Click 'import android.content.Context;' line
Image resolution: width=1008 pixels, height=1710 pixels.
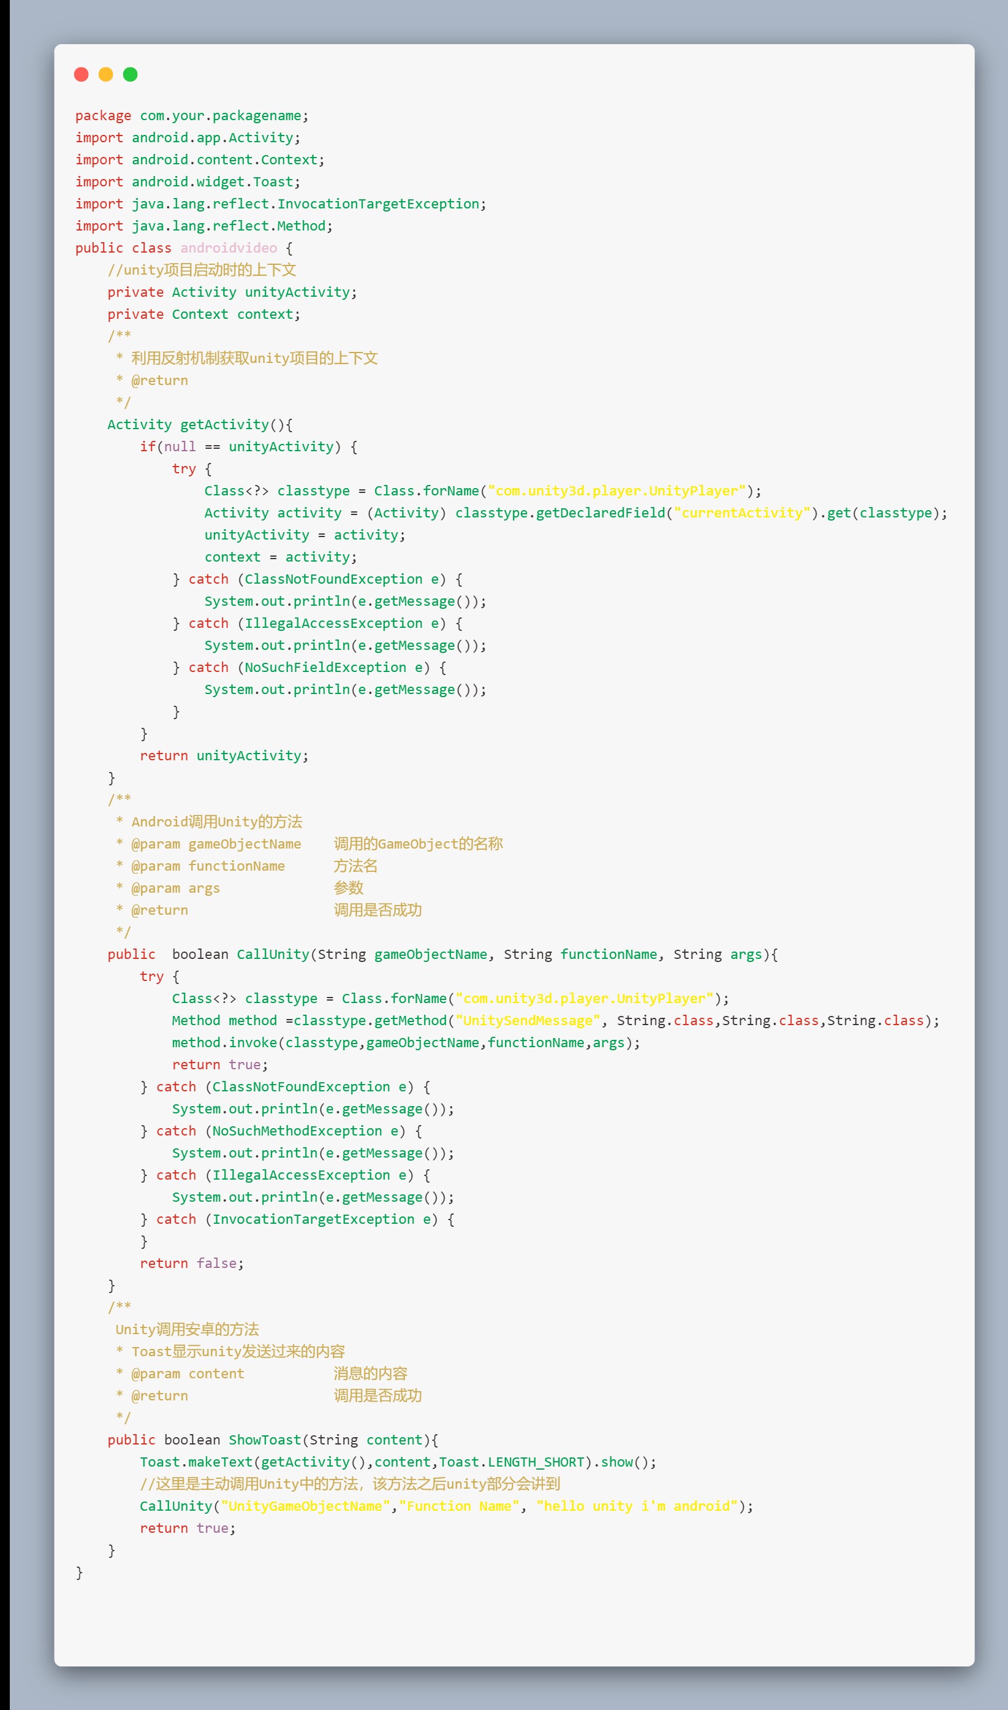[200, 159]
